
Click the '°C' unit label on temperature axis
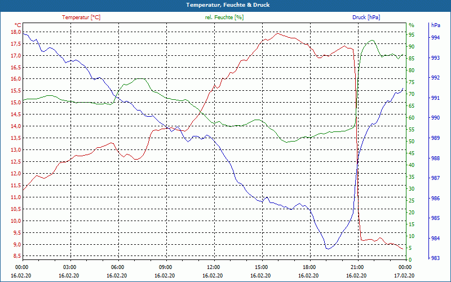click(x=17, y=25)
